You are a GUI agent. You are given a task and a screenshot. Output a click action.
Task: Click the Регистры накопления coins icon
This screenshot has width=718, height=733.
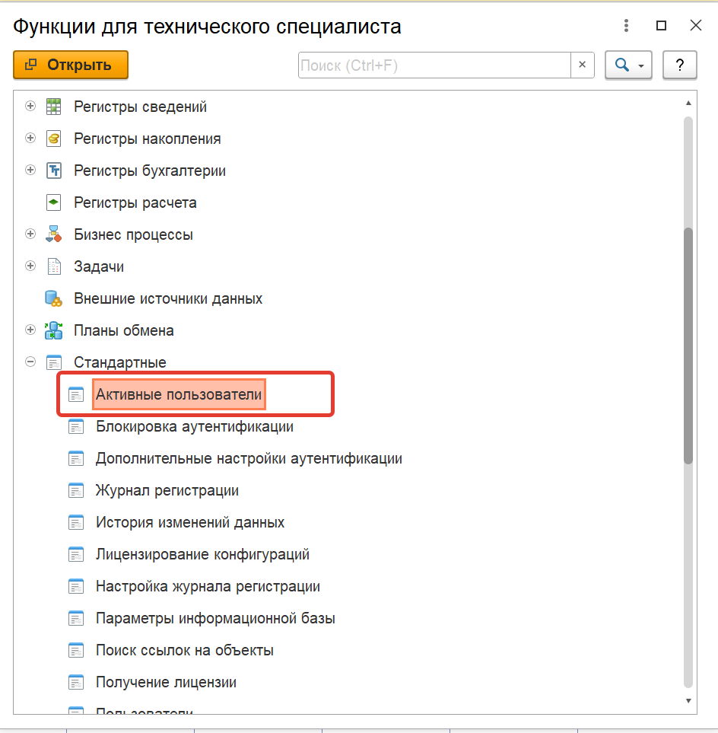tap(54, 139)
